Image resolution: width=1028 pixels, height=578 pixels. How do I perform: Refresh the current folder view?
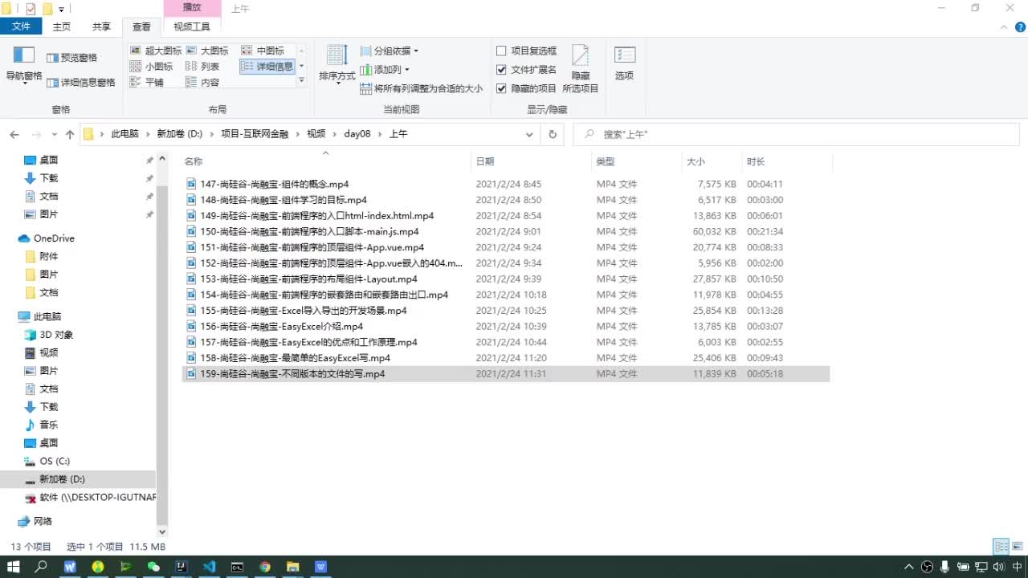tap(553, 134)
